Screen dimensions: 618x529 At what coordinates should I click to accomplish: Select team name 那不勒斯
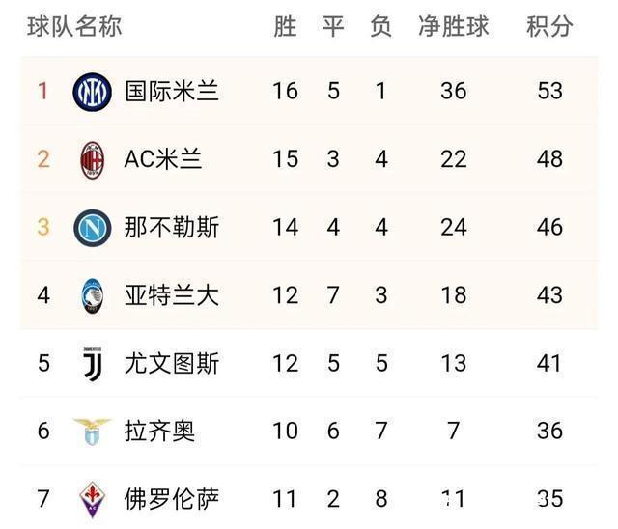pyautogui.click(x=172, y=228)
